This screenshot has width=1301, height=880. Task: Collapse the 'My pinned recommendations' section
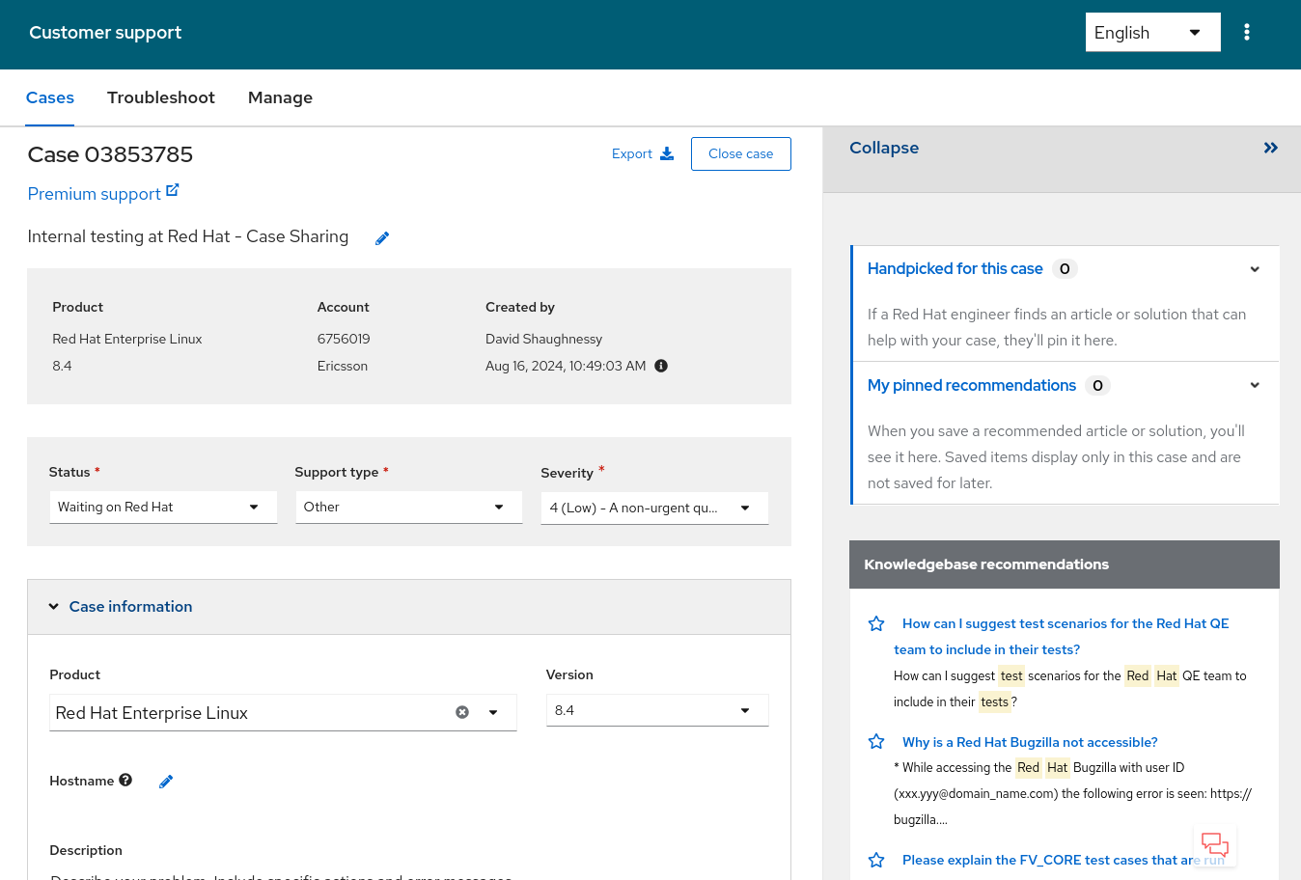click(x=1255, y=385)
